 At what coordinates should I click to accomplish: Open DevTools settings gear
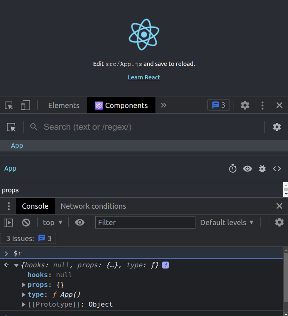pos(245,105)
